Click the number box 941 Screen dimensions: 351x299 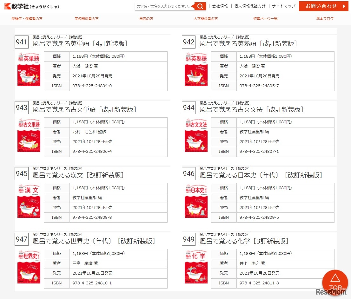[x=22, y=42]
